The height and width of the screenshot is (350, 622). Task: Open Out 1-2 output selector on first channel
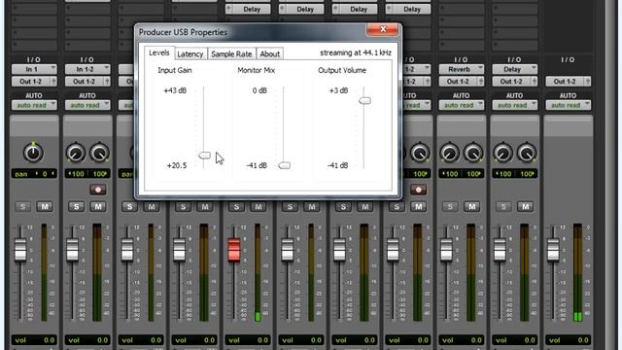pos(34,82)
